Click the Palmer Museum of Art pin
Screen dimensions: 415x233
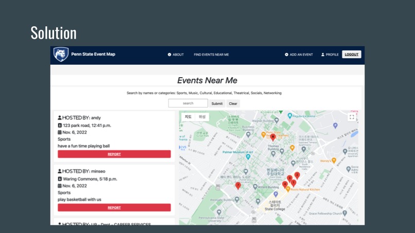[x=248, y=157]
